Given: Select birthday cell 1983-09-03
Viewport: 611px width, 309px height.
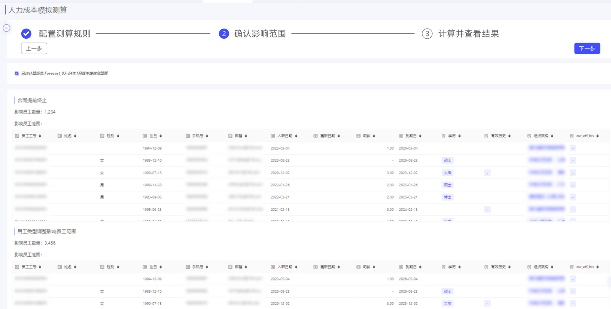Looking at the screenshot, I should point(152,197).
